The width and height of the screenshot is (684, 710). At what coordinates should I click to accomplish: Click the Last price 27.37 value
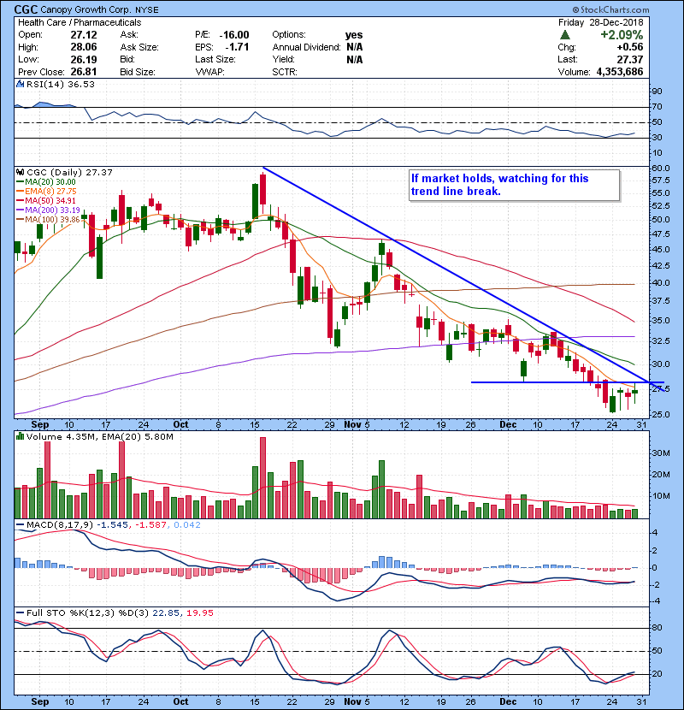629,59
